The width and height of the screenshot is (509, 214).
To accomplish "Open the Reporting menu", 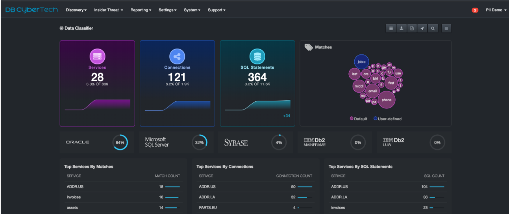I will click(141, 10).
